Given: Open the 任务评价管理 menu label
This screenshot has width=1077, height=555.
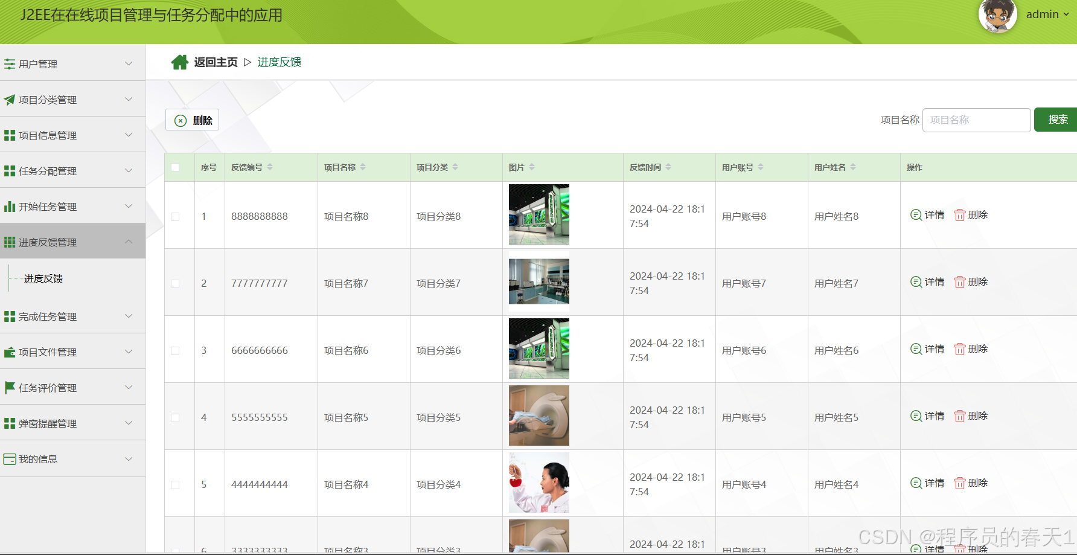Looking at the screenshot, I should 48,388.
